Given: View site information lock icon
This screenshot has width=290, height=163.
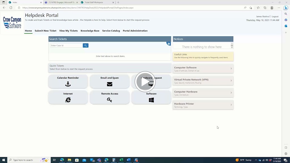Looking at the screenshot, I should [x=19, y=8].
